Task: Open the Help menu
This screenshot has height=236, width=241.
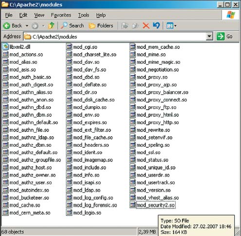Action: coord(101,15)
